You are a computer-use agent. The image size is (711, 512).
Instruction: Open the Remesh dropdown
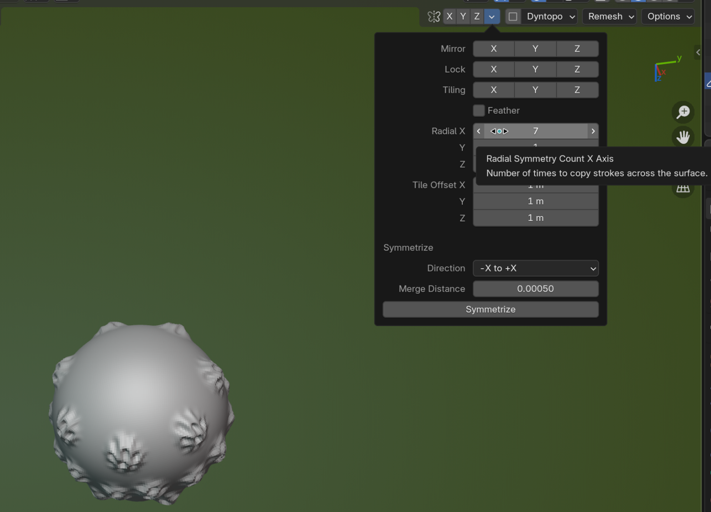(609, 17)
